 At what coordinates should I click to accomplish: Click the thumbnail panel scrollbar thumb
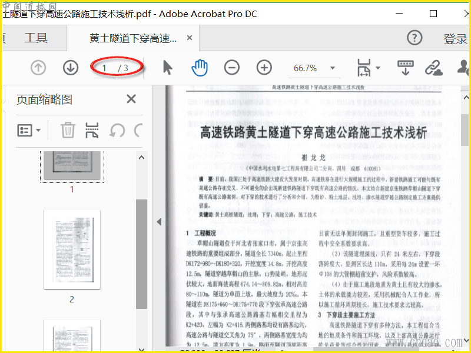[x=141, y=254]
